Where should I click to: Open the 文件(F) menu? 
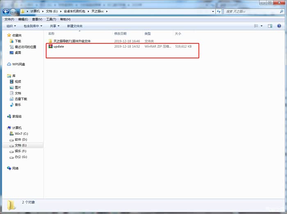click(9, 19)
